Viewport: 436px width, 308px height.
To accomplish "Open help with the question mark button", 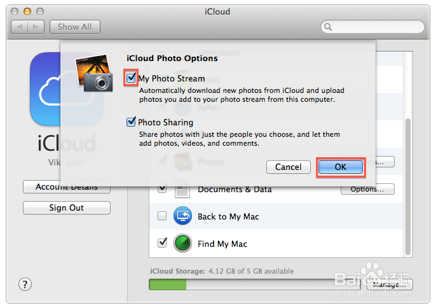I will coord(25,284).
